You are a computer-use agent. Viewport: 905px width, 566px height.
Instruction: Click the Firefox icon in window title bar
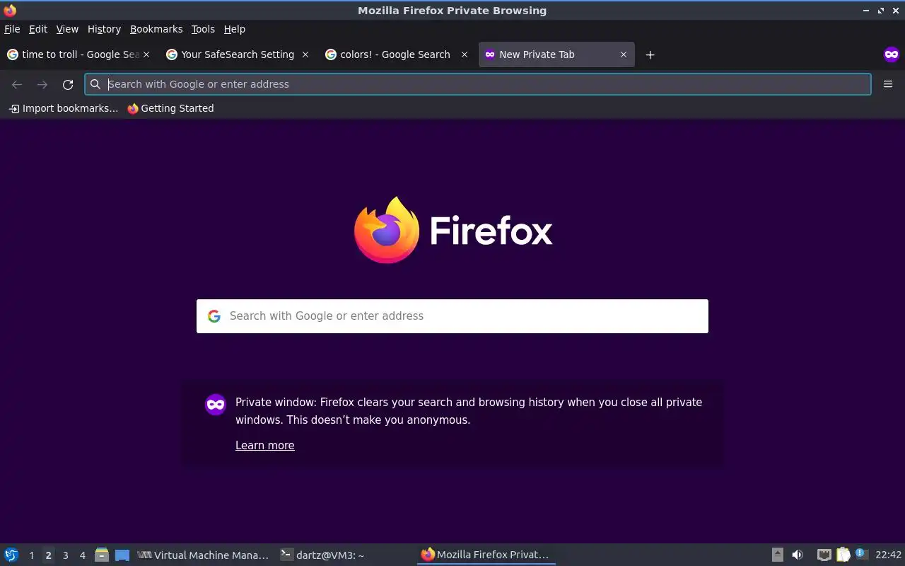coord(10,11)
